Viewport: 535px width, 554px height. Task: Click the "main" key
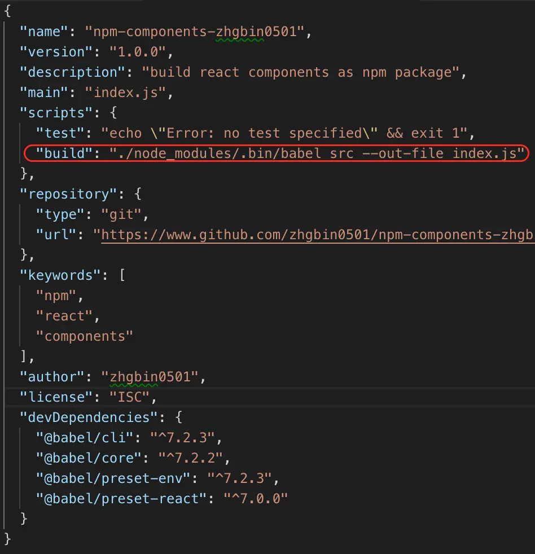click(43, 93)
